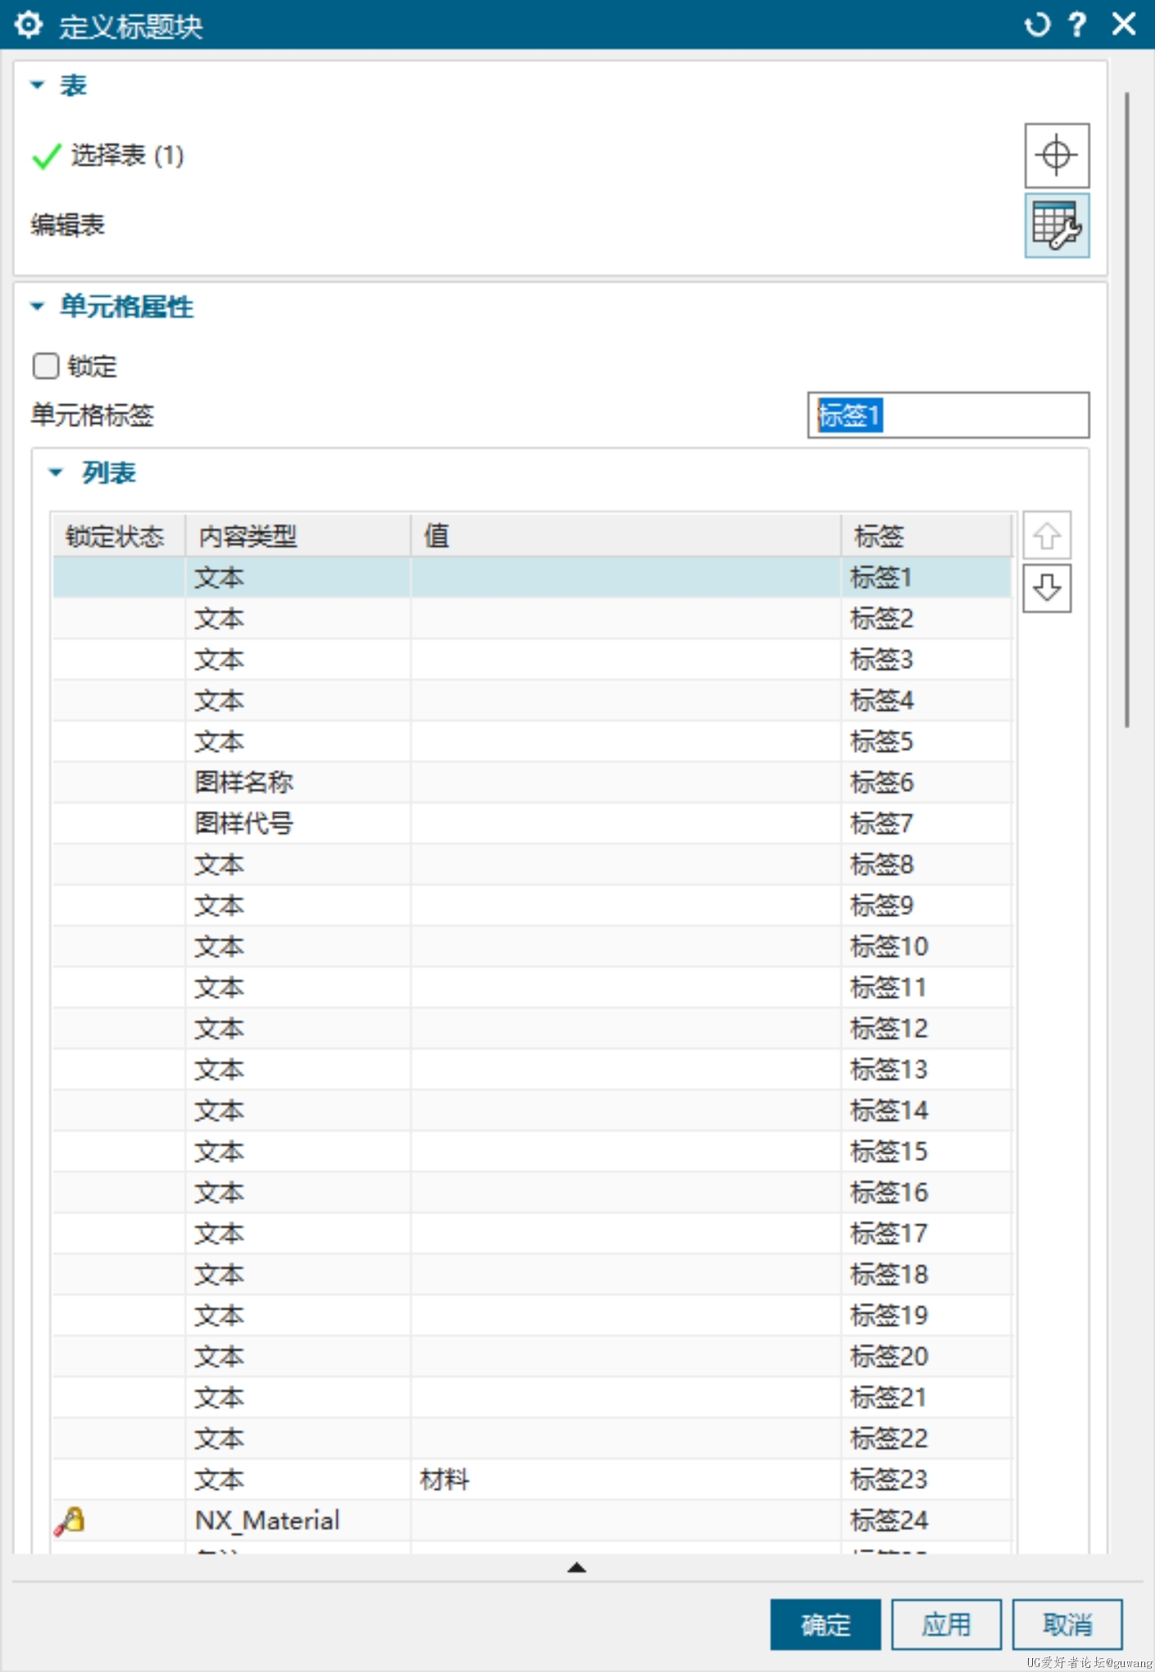Image resolution: width=1155 pixels, height=1672 pixels.
Task: Select the row labeled 标签22
Action: (532, 1438)
